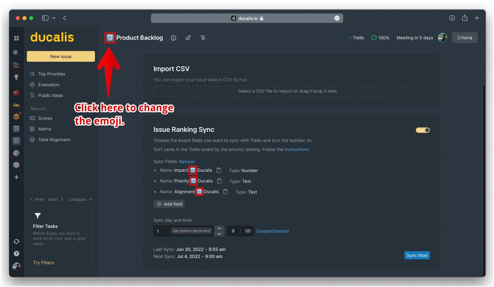Select the heart-eyes emoji board
Image resolution: width=494 pixels, height=287 pixels.
click(x=16, y=117)
